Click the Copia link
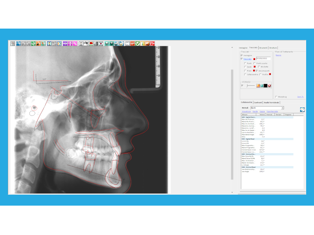Image resolution: width=314 pixels, height=235 pixels. 262,112
